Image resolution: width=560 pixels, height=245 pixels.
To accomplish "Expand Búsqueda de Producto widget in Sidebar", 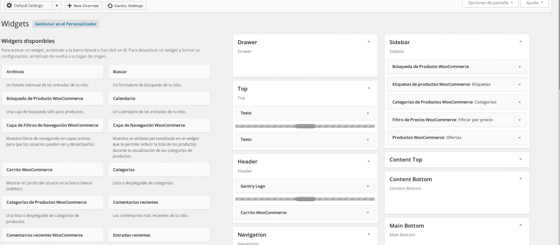I will 519,67.
